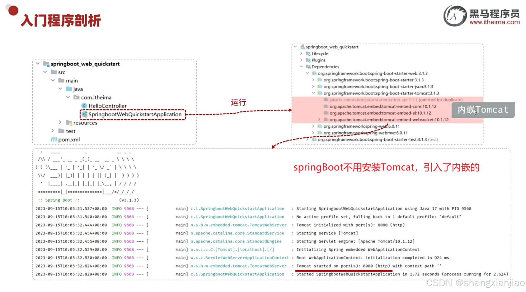This screenshot has width=526, height=292.
Task: Select the spring-boot-starter-test:3.1.3 dependency label
Action: point(372,139)
